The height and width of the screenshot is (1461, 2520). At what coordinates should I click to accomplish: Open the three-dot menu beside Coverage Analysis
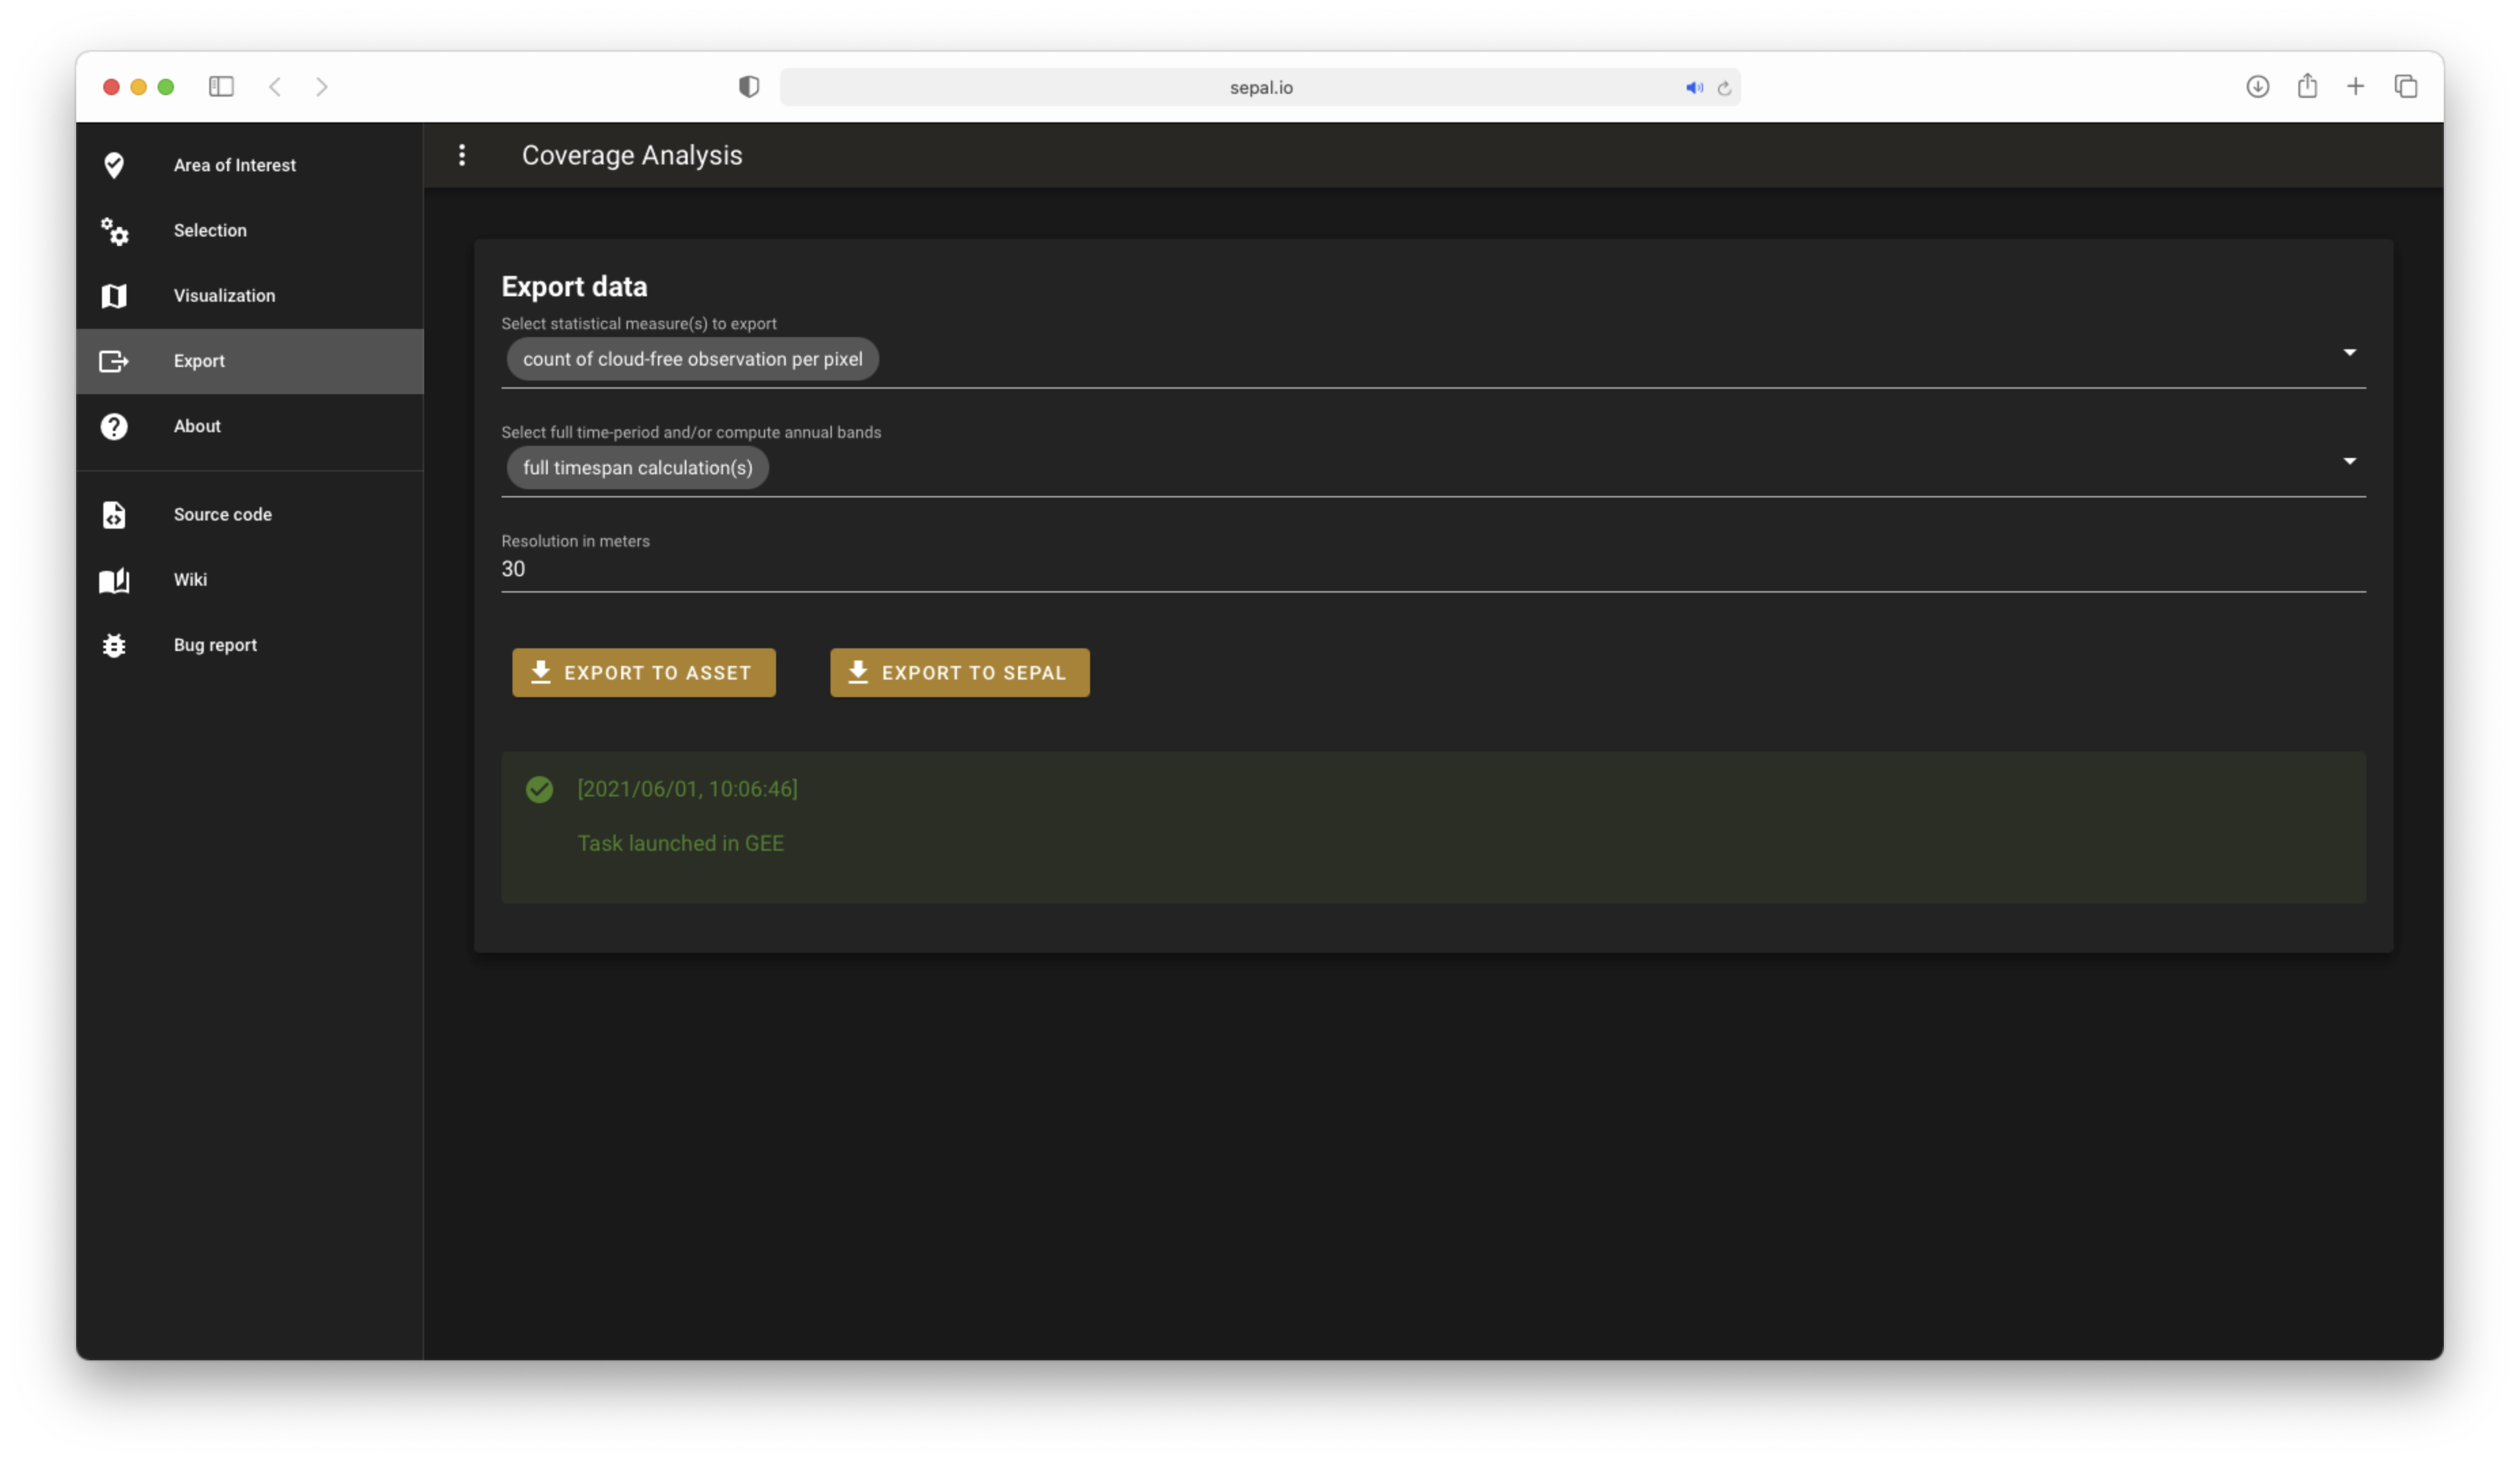[x=462, y=155]
